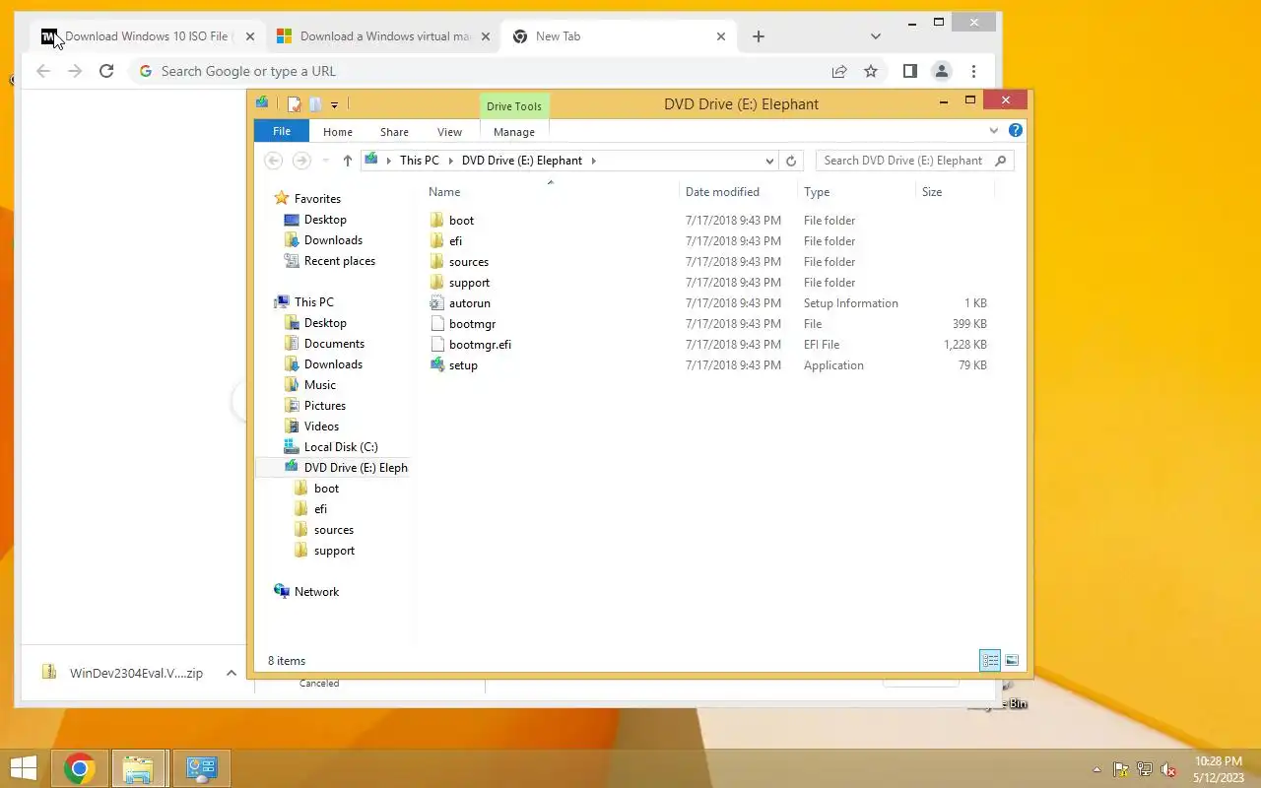Open a new Chrome tab with plus button
The image size is (1261, 788).
pos(758,36)
